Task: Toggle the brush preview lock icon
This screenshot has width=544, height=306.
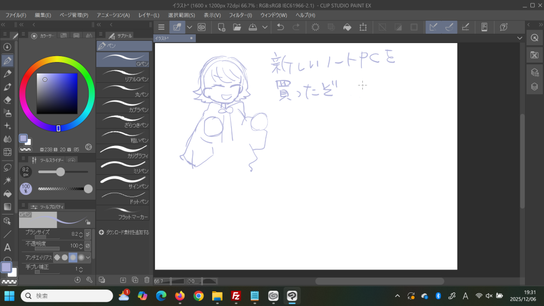Action: 88,222
